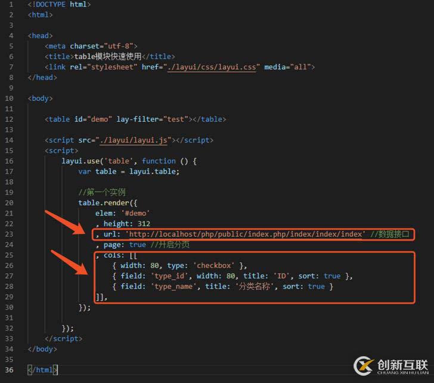The image size is (434, 383).
Task: Click the comment '//第一个实例'
Action: tap(102, 192)
